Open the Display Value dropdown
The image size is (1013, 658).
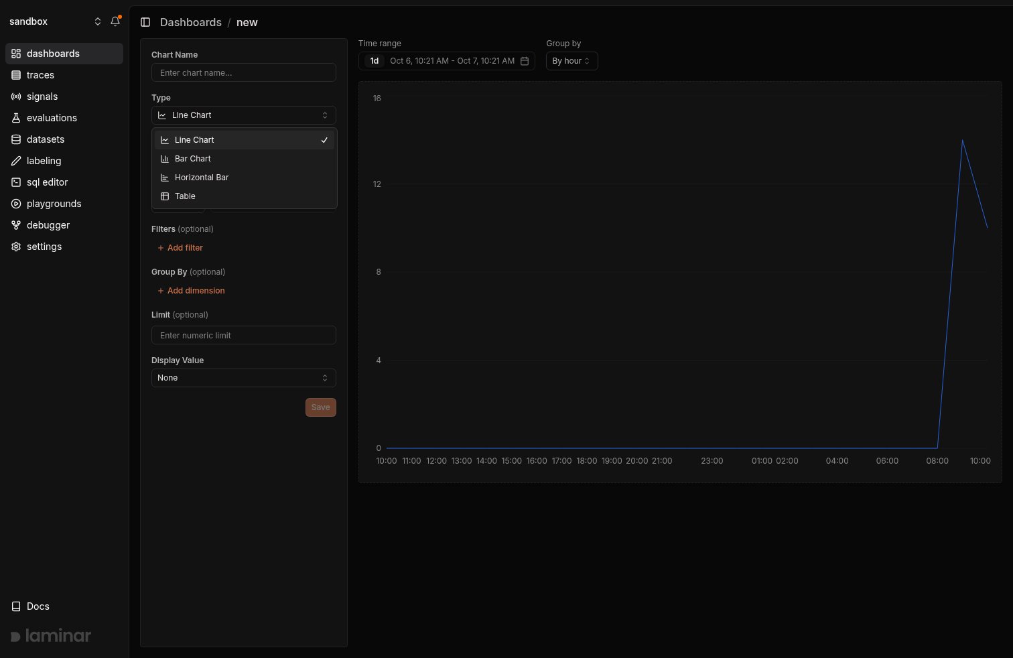tap(244, 378)
